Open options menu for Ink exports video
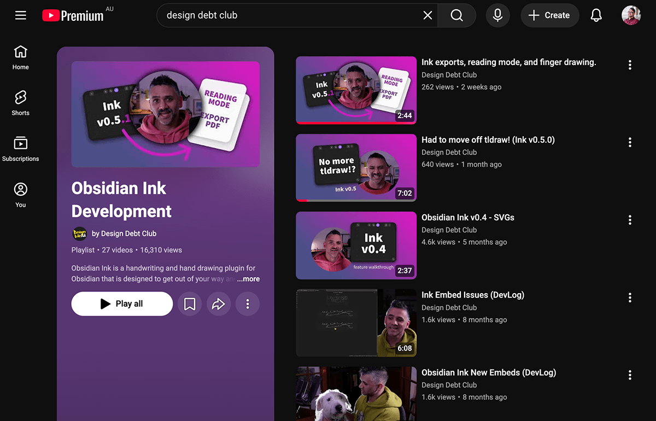The width and height of the screenshot is (656, 421). [630, 65]
